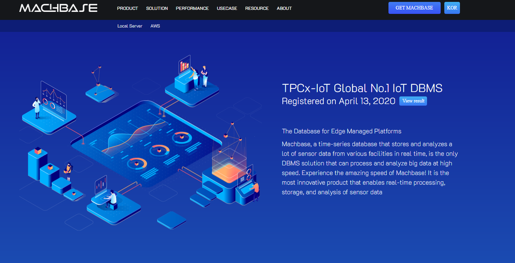Click the GET MACHBASE button

(414, 8)
